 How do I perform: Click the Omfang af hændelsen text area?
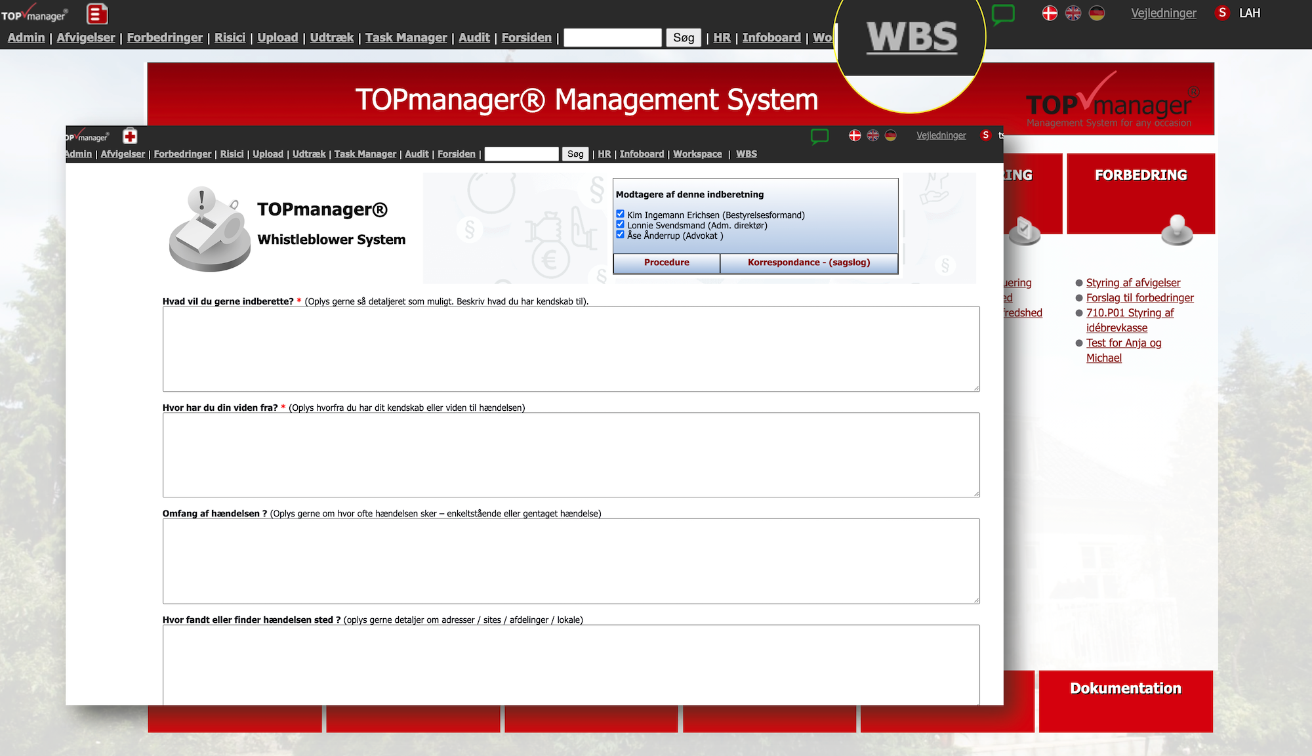[x=571, y=561]
